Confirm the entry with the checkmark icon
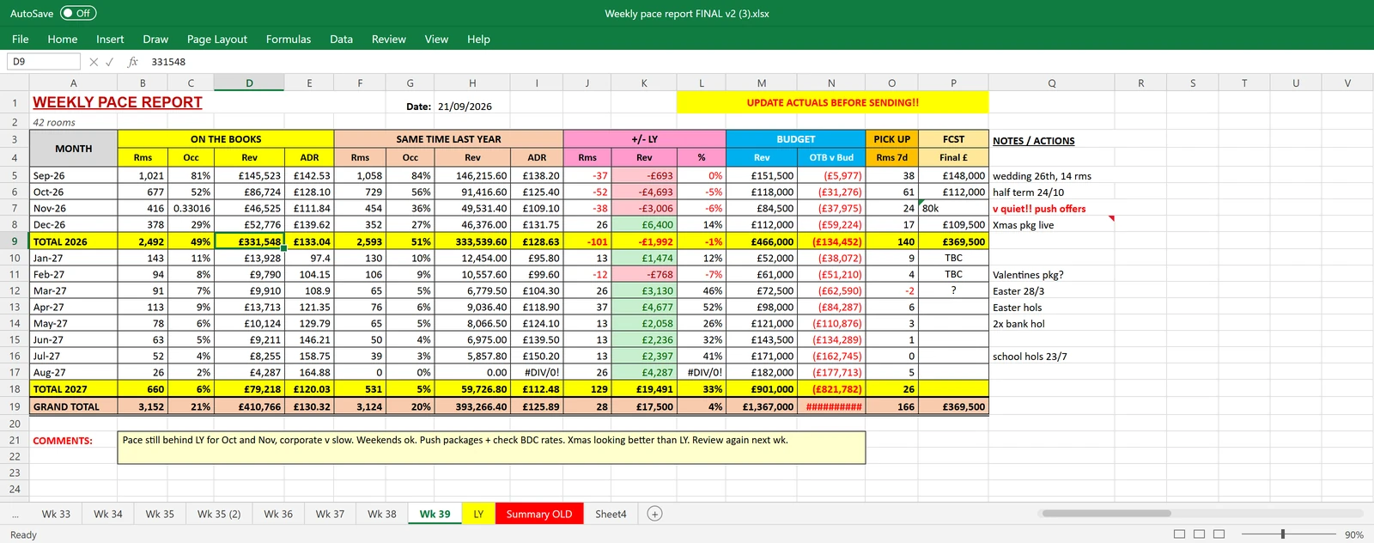 click(109, 62)
